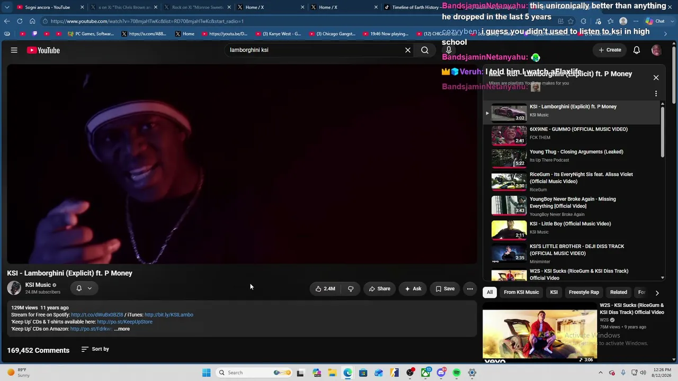Select the 'Related' filter chip
Image resolution: width=678 pixels, height=381 pixels.
coord(618,293)
